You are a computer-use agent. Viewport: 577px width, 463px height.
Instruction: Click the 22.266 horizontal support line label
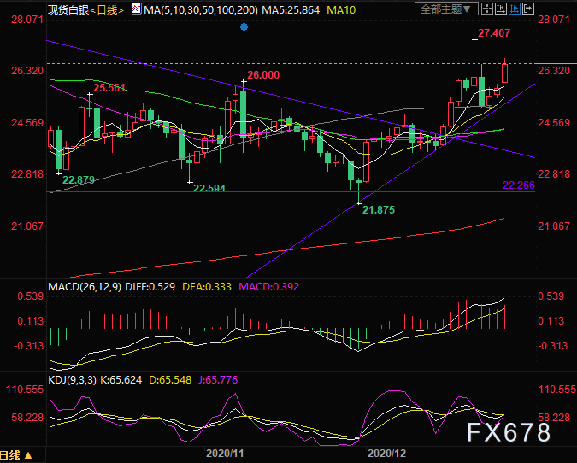(518, 185)
